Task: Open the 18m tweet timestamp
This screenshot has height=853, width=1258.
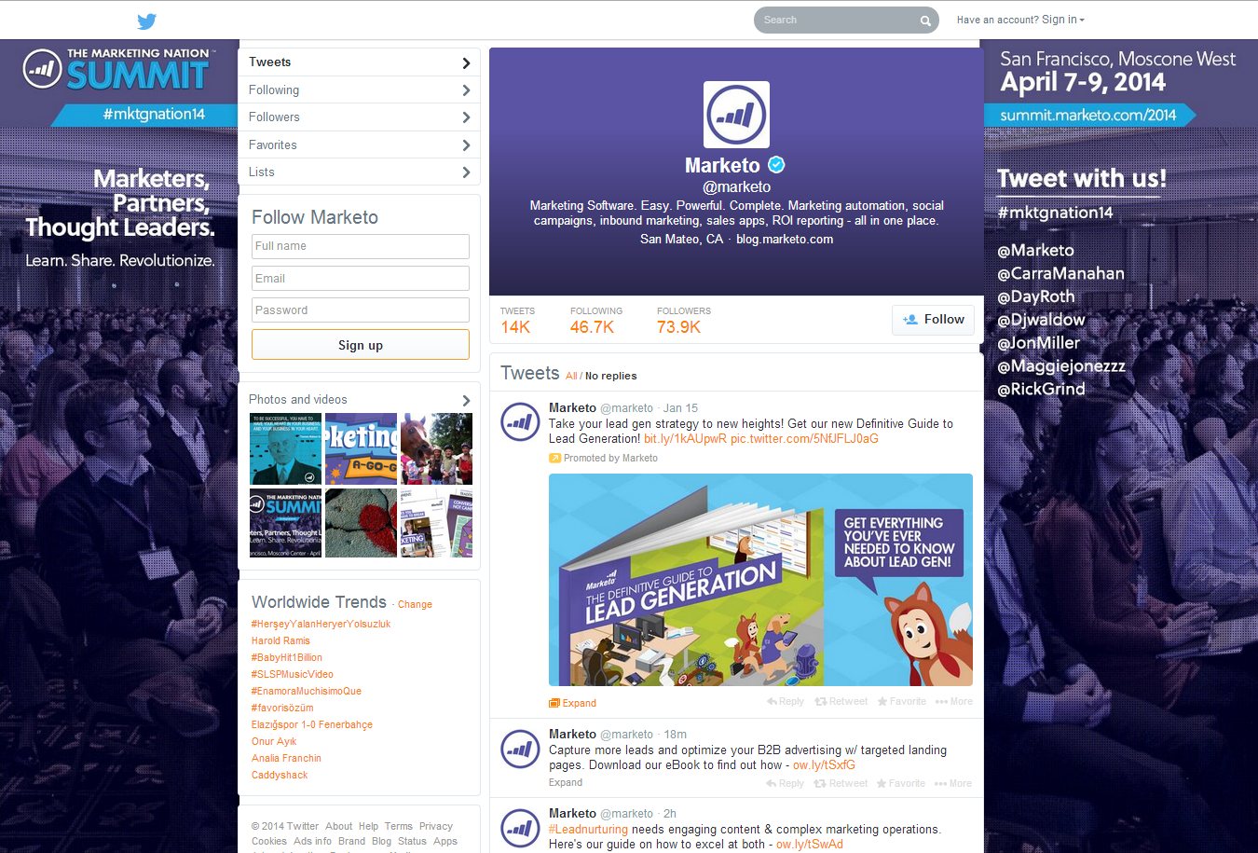Action: point(676,735)
